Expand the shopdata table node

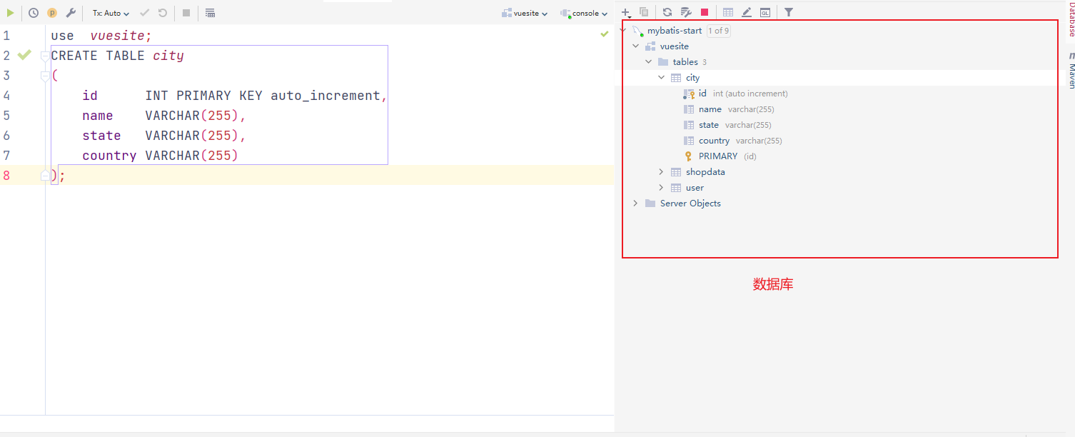[661, 172]
